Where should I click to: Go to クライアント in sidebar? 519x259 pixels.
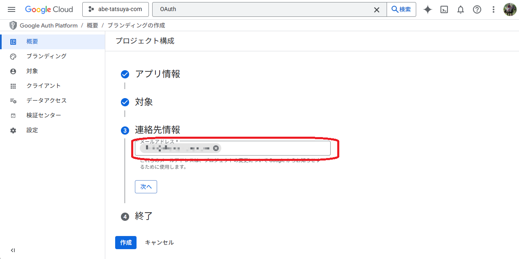tap(44, 86)
